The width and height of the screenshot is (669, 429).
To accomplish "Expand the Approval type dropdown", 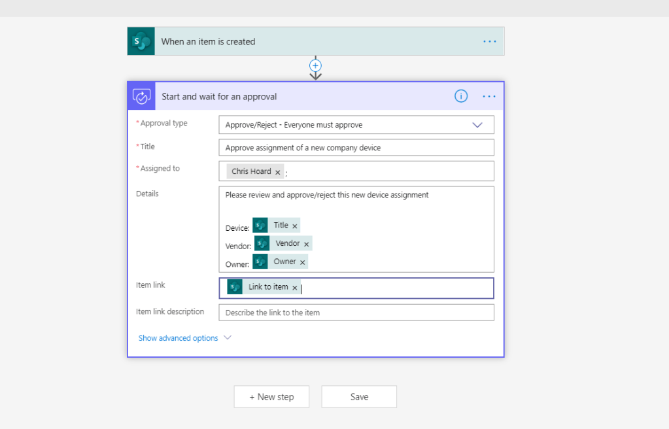I will point(477,125).
